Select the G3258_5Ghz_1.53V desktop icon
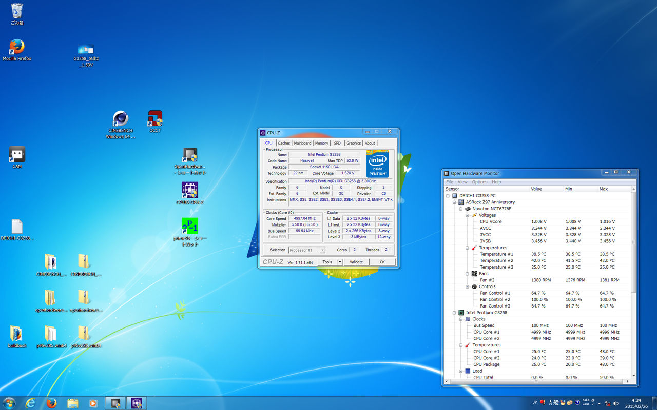The height and width of the screenshot is (410, 657). pyautogui.click(x=86, y=55)
